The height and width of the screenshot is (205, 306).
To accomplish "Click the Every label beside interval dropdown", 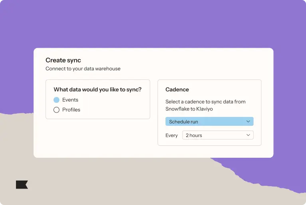I will [x=171, y=135].
